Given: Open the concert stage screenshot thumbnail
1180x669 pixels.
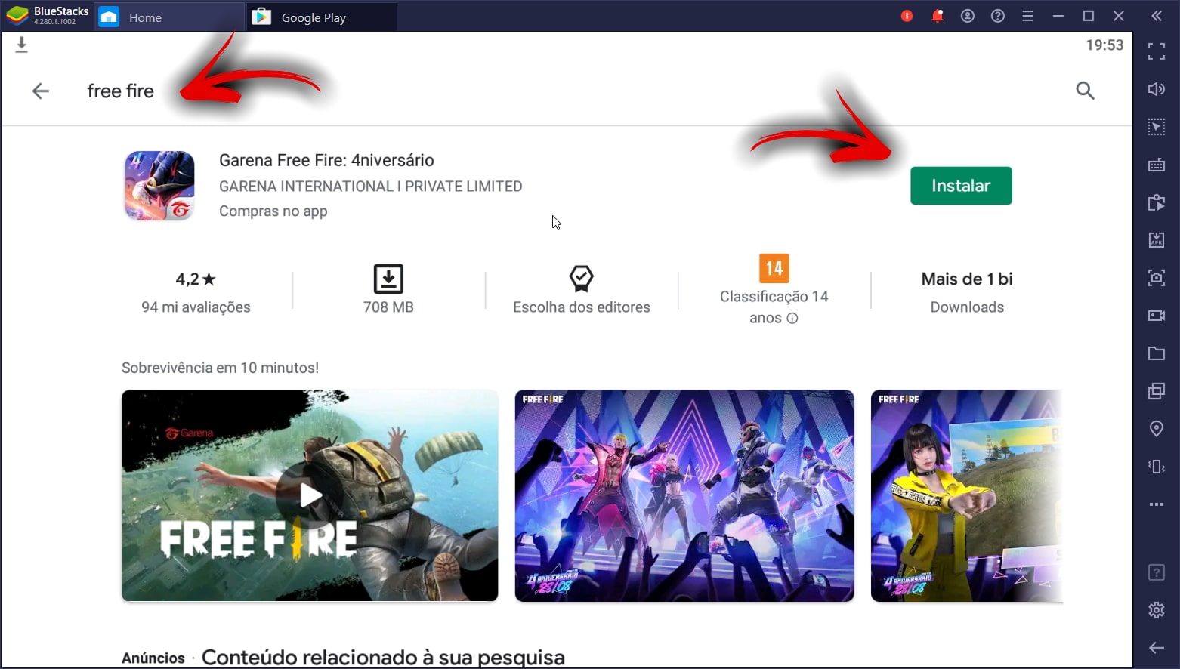Looking at the screenshot, I should coord(684,495).
